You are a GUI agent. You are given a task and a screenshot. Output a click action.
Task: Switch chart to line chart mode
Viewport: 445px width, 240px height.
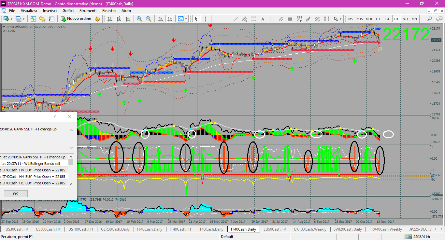click(128, 19)
